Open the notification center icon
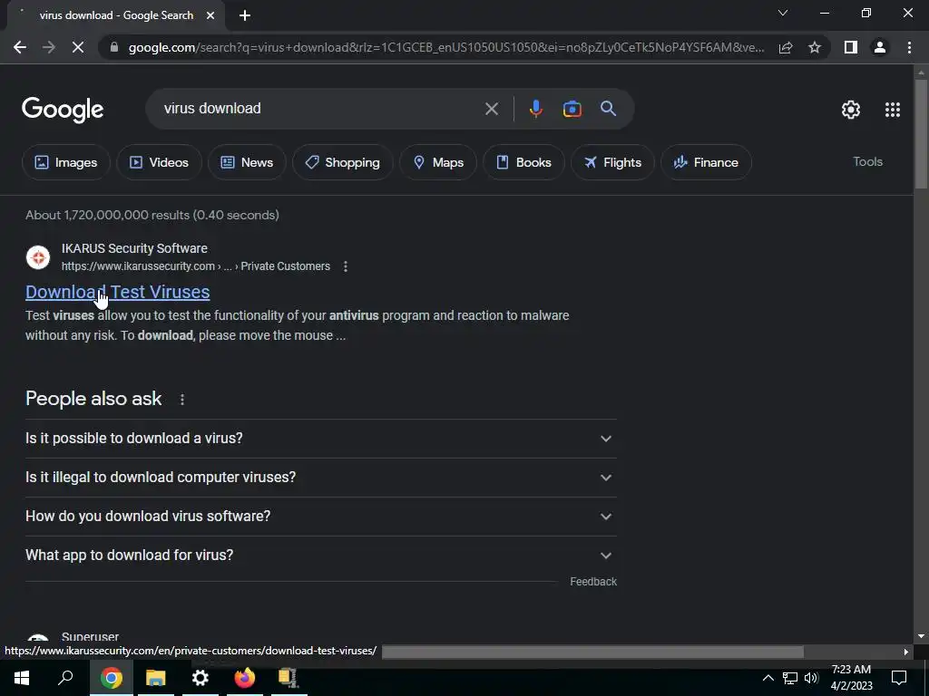 (x=899, y=678)
